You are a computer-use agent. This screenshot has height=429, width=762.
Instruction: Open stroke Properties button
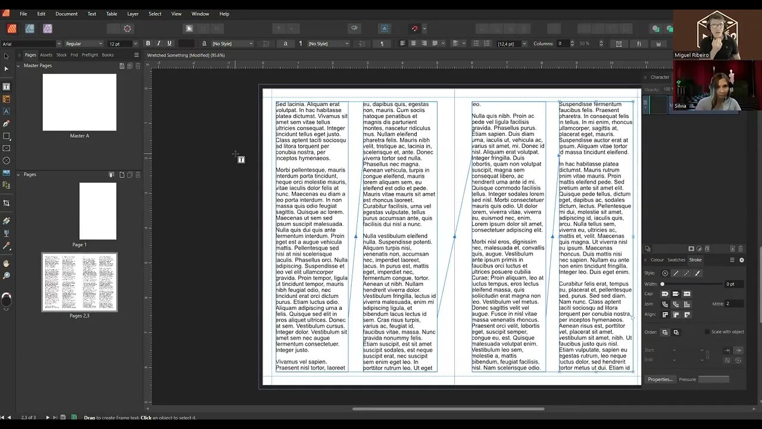pos(660,379)
